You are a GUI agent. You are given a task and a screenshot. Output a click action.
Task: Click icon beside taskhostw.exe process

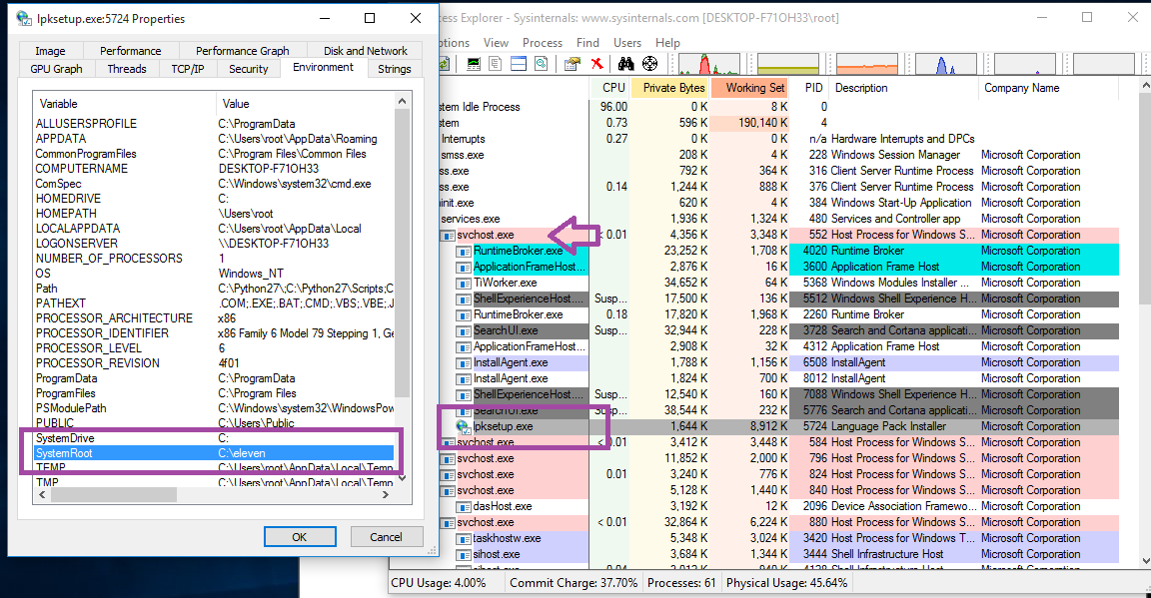463,538
